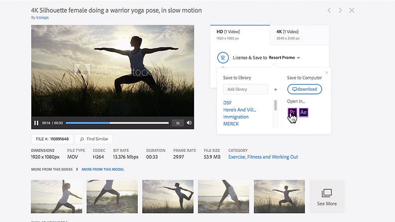This screenshot has height=222, width=395.
Task: Go to next asset arrow
Action: 340,10
